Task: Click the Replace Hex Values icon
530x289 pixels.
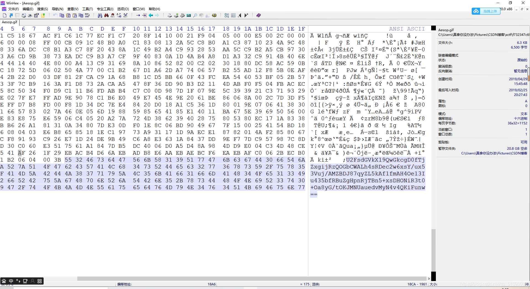Action: point(125,15)
